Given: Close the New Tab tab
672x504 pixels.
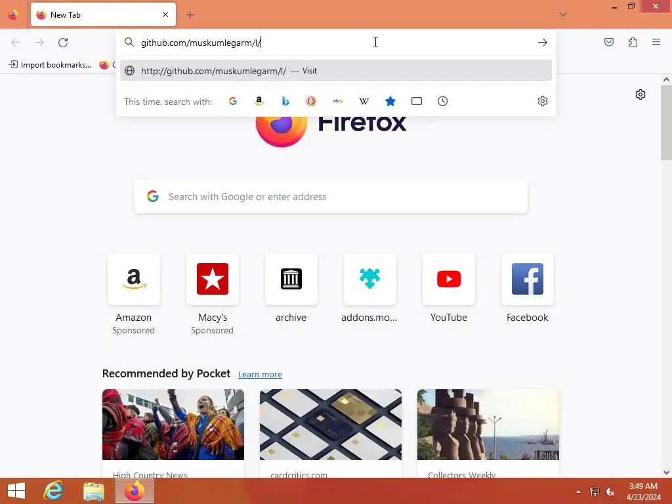Looking at the screenshot, I should click(x=165, y=14).
